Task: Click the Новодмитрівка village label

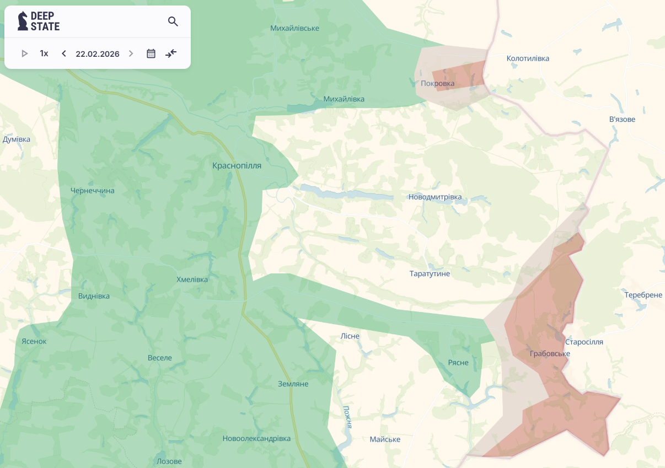Action: 435,197
